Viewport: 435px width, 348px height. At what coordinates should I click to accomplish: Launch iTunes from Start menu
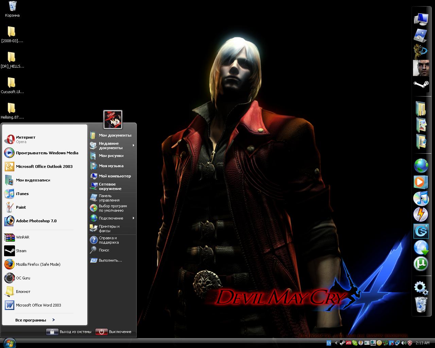pyautogui.click(x=45, y=194)
